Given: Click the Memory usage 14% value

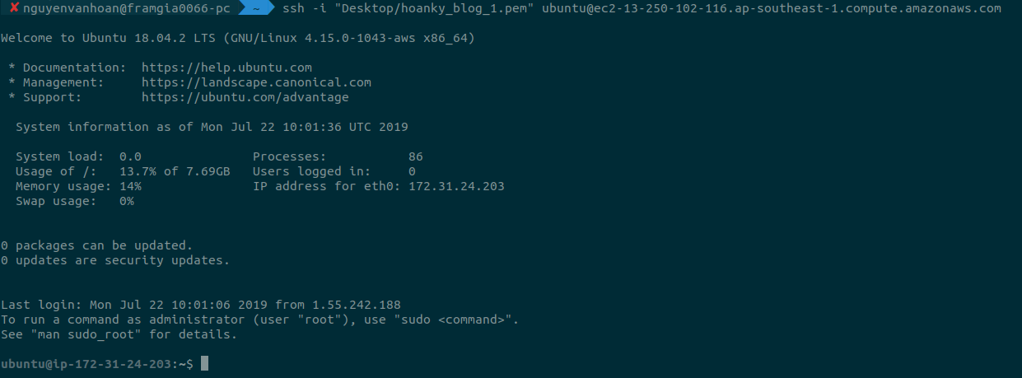Looking at the screenshot, I should tap(130, 186).
